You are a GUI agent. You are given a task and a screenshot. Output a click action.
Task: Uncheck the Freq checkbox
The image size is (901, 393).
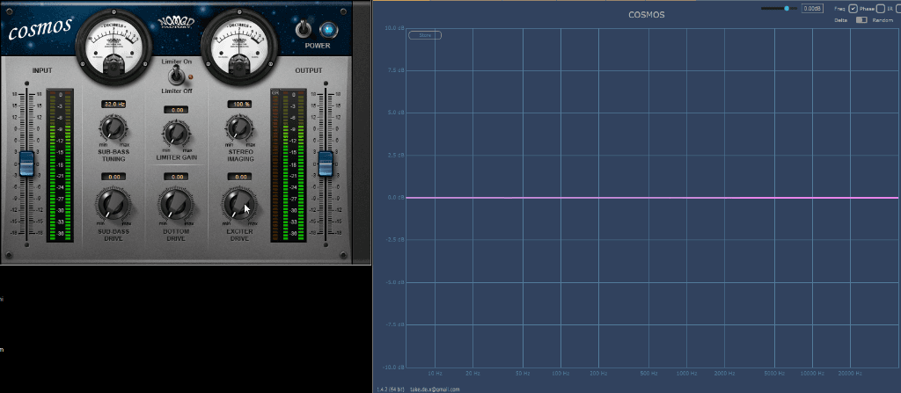[853, 9]
